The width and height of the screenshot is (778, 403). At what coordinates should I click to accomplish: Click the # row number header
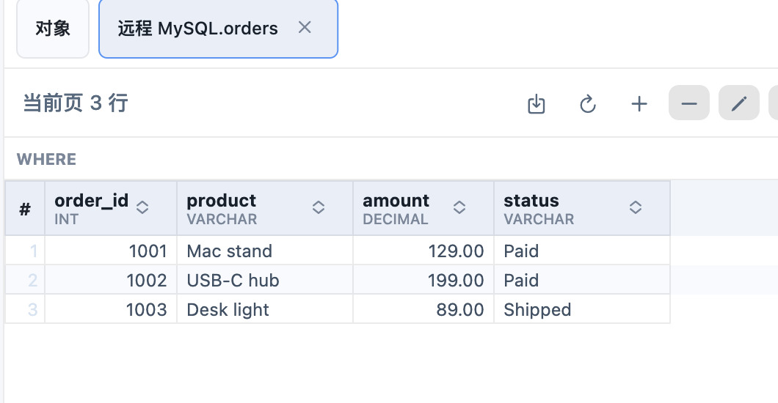pos(25,208)
